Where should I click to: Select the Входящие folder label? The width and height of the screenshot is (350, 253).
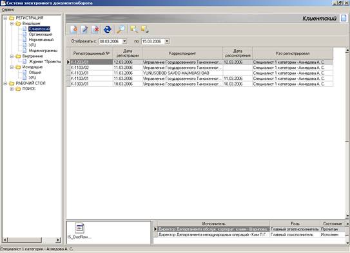click(x=31, y=23)
